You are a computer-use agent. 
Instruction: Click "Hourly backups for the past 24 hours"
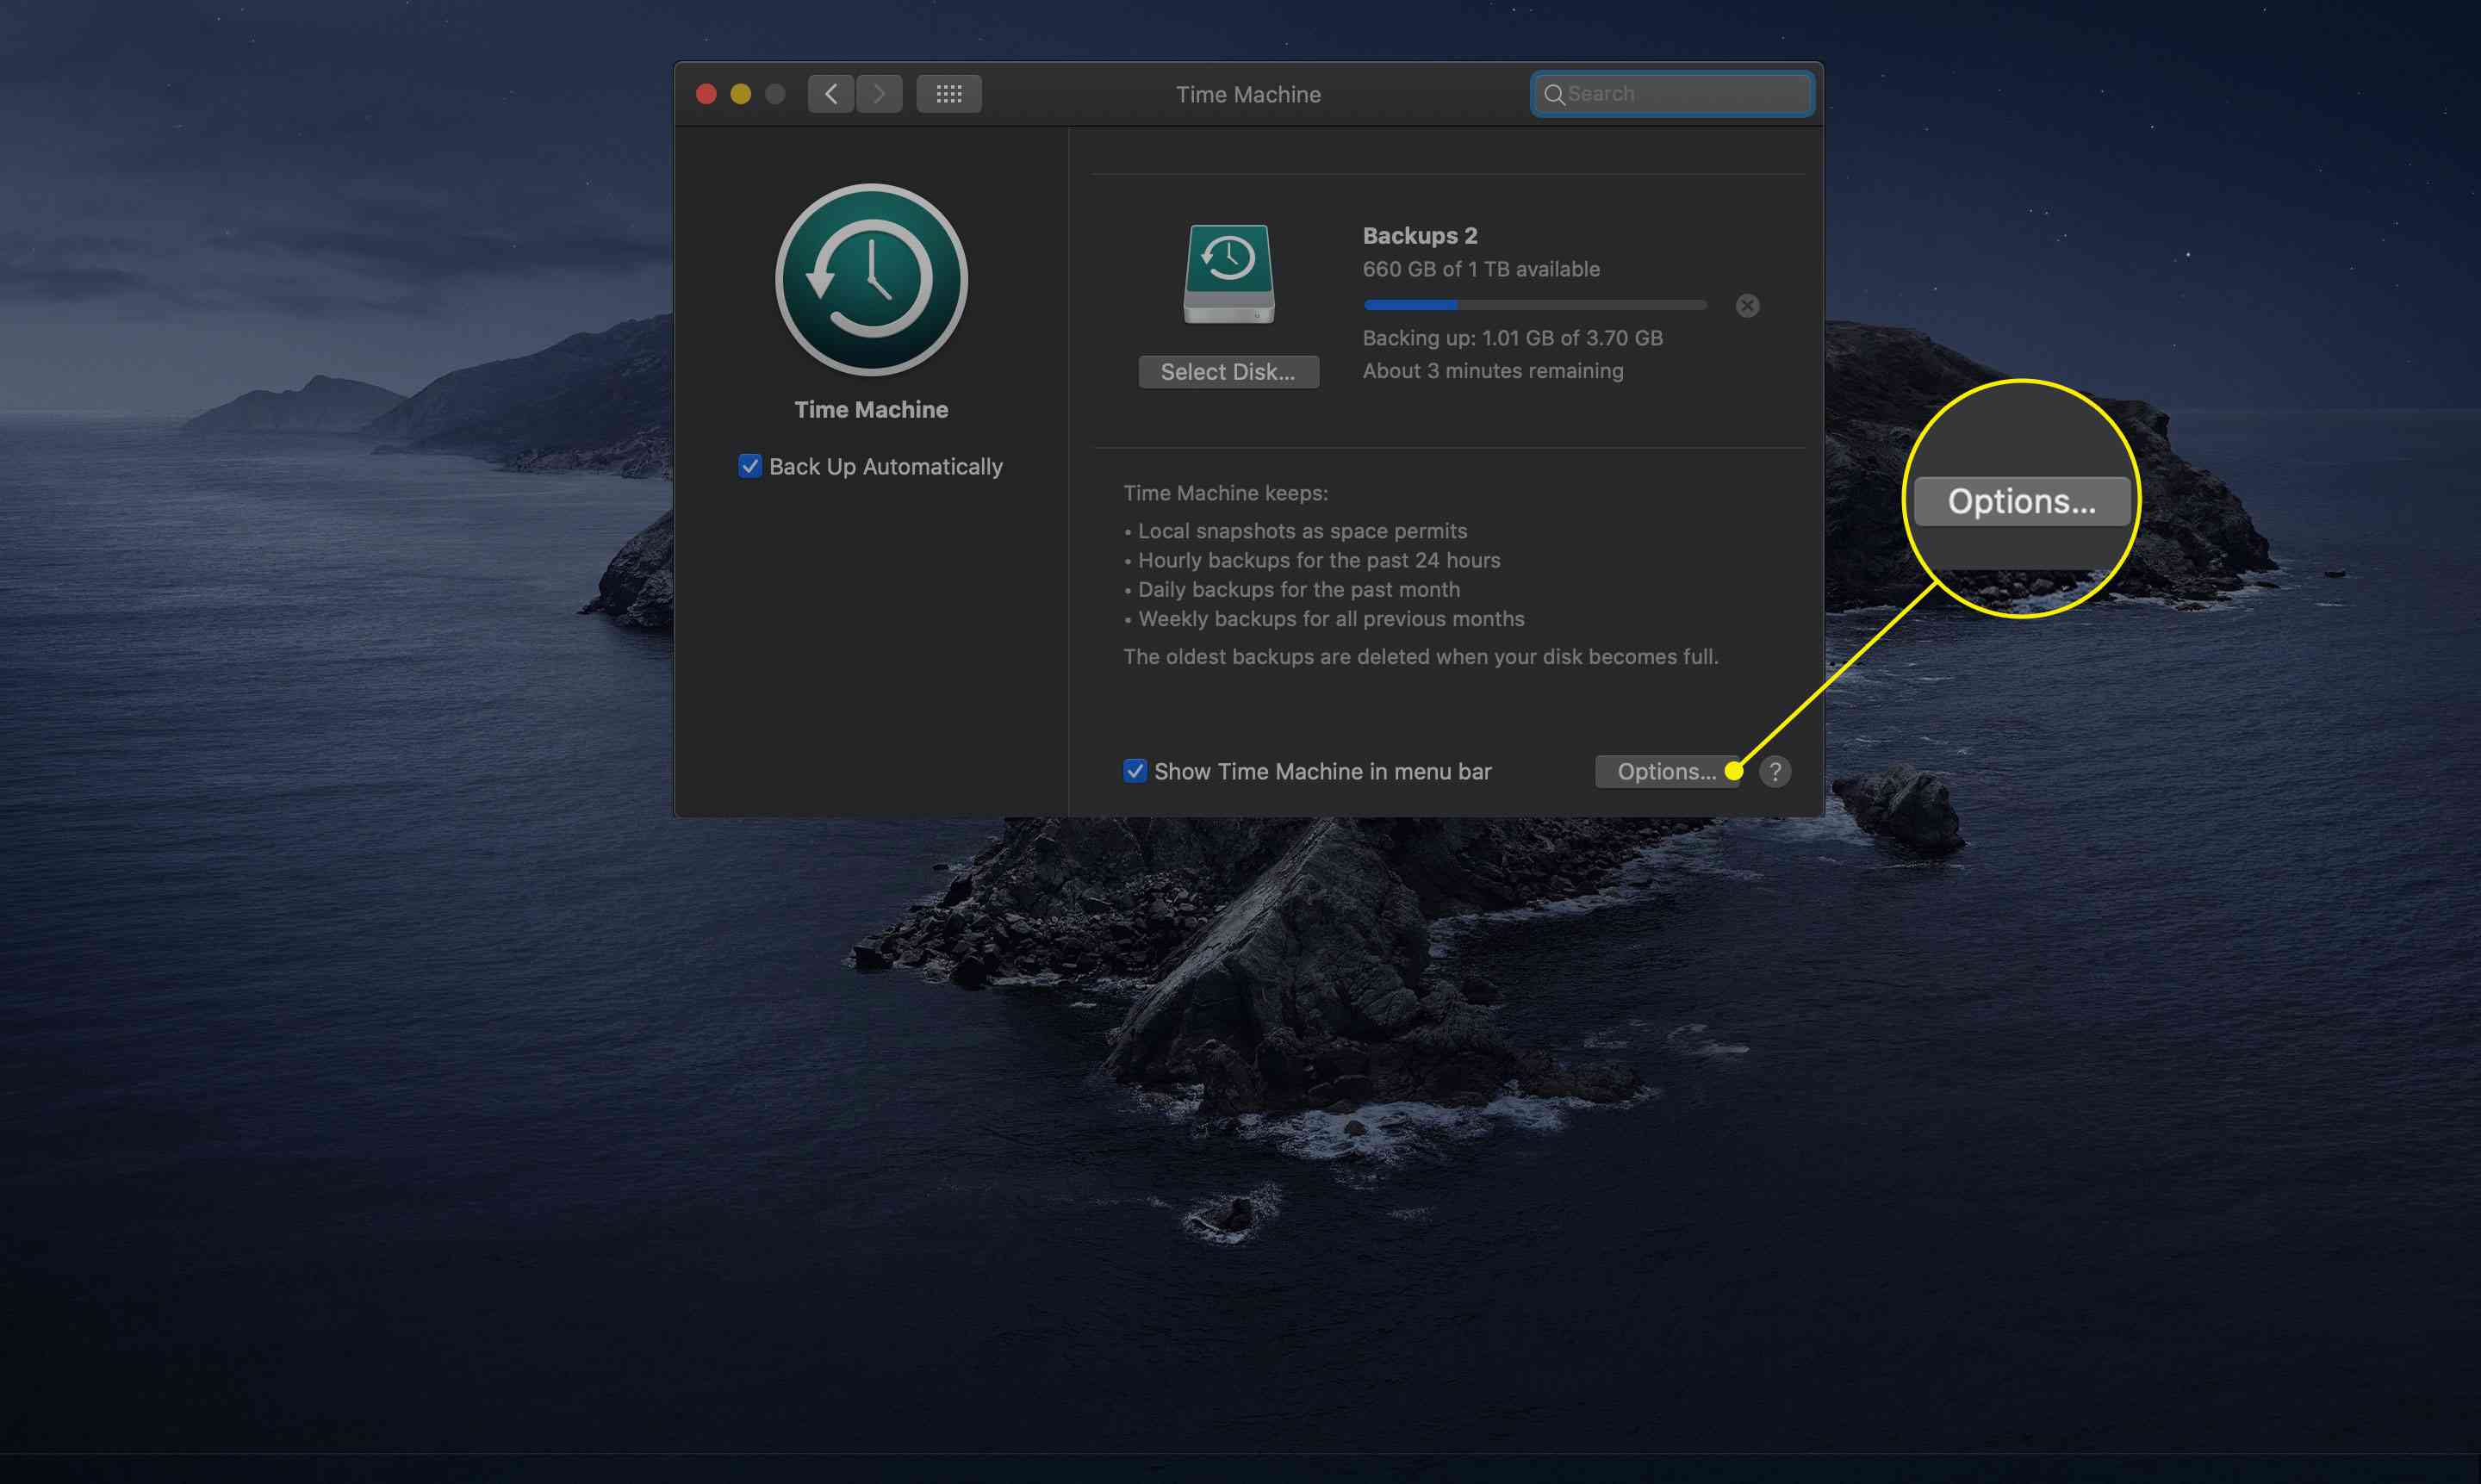point(1319,560)
